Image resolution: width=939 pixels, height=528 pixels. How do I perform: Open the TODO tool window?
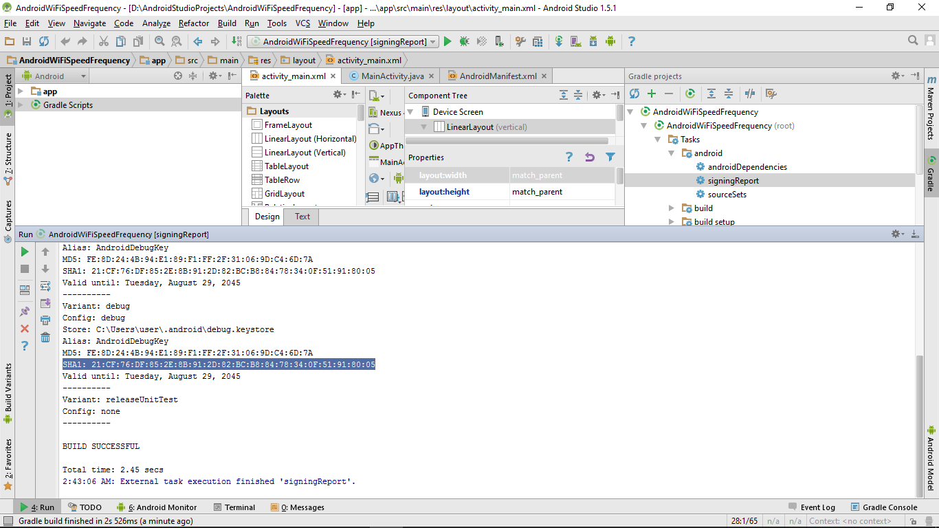click(x=85, y=507)
